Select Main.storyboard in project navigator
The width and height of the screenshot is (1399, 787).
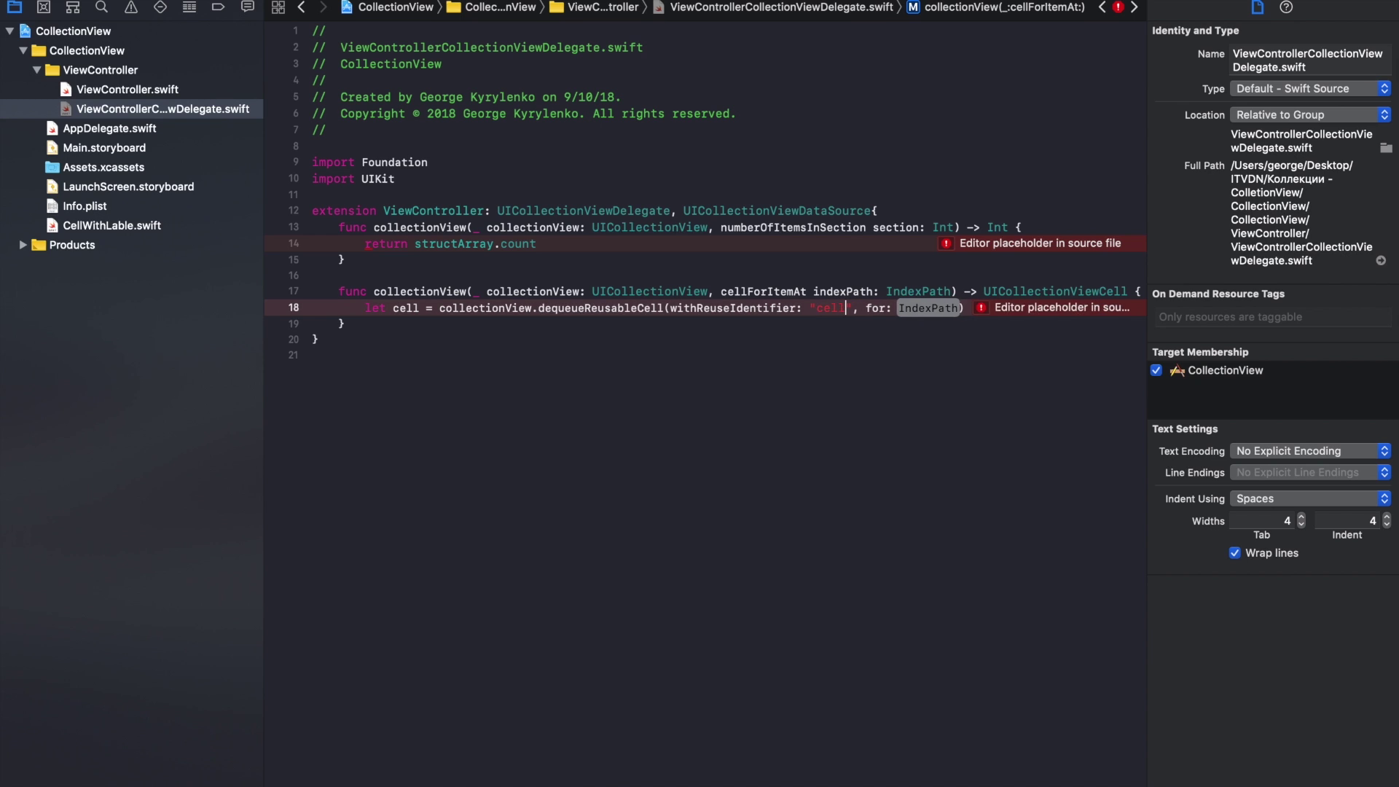click(104, 147)
